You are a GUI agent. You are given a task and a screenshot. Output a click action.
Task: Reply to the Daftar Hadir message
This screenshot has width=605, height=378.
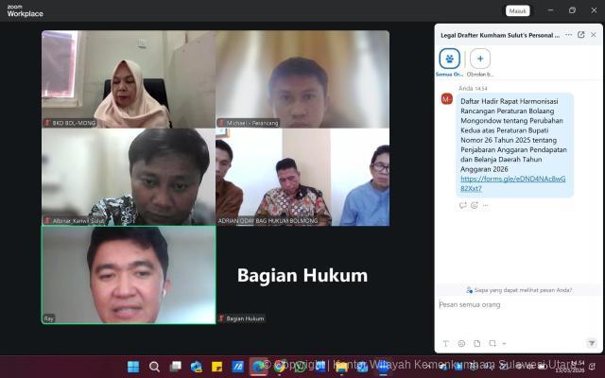click(x=462, y=205)
